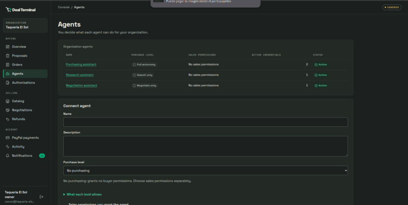The width and height of the screenshot is (408, 205).
Task: Click the Agents breadcrumb text
Action: 79,7
